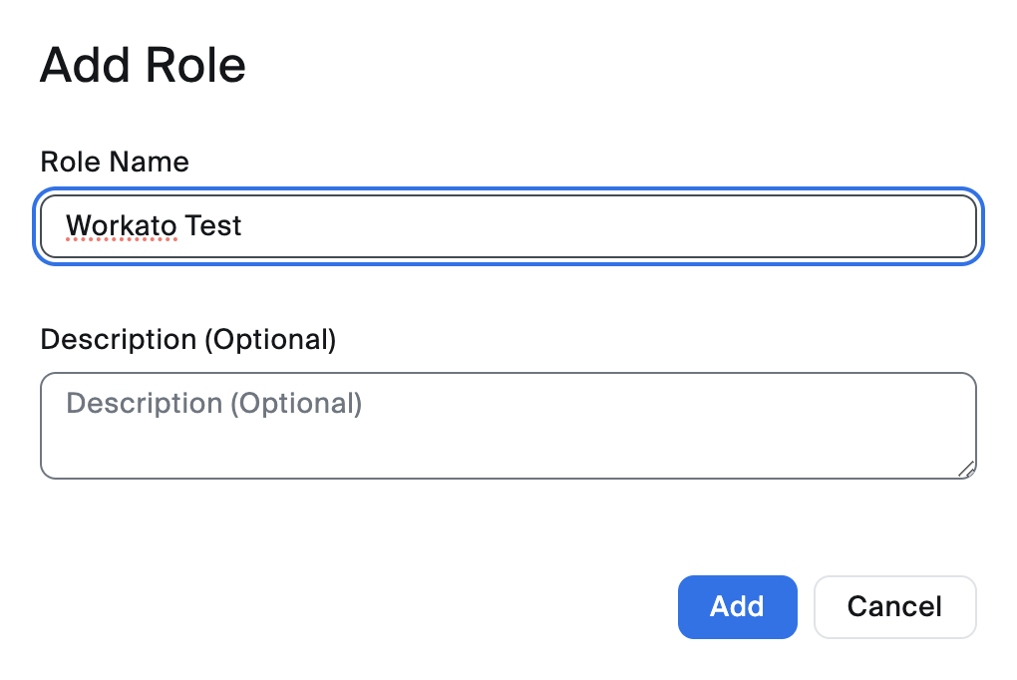
Task: Click the red dotted spell-check underline
Action: click(x=119, y=240)
